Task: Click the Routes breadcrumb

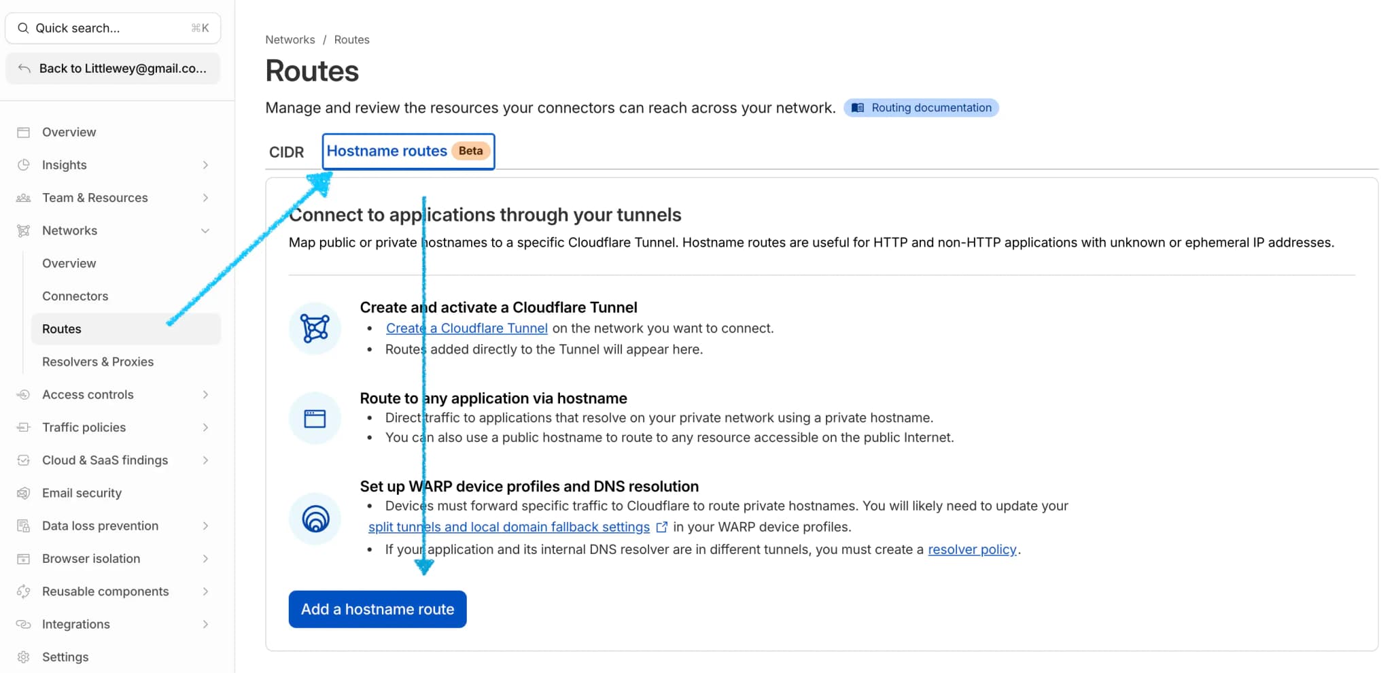Action: [x=351, y=39]
